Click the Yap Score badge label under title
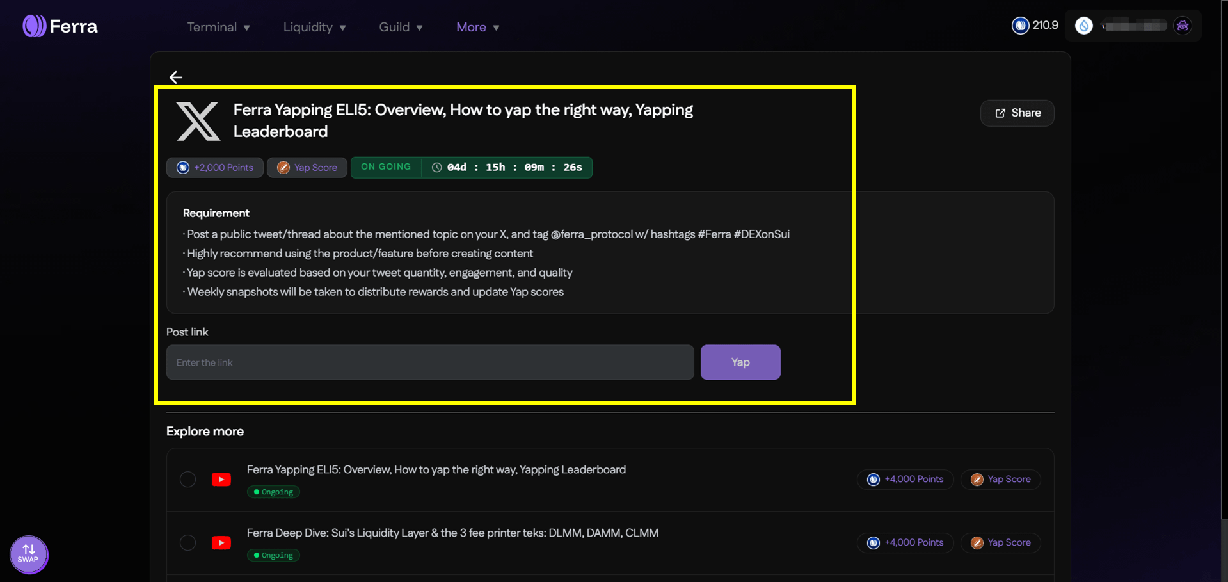Image resolution: width=1228 pixels, height=582 pixels. (x=315, y=168)
